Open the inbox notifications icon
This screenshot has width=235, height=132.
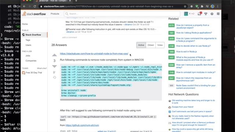(199, 14)
